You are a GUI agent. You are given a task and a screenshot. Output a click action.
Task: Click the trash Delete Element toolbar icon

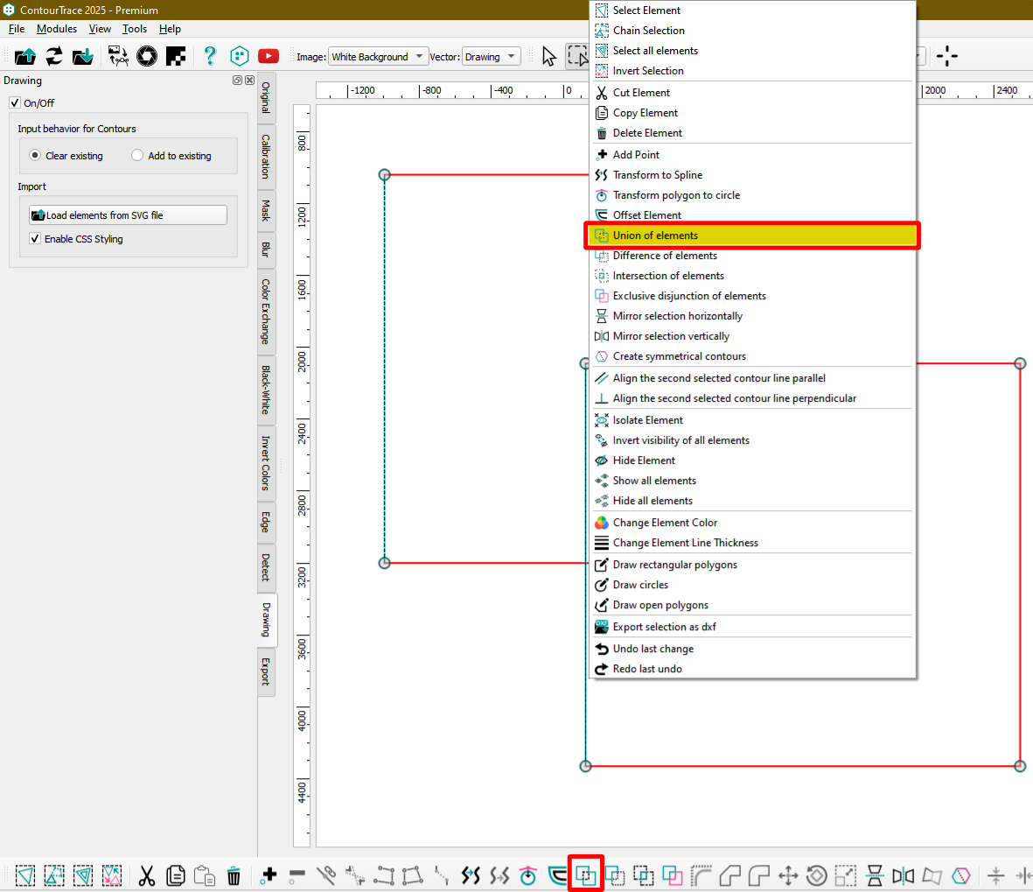tap(234, 874)
